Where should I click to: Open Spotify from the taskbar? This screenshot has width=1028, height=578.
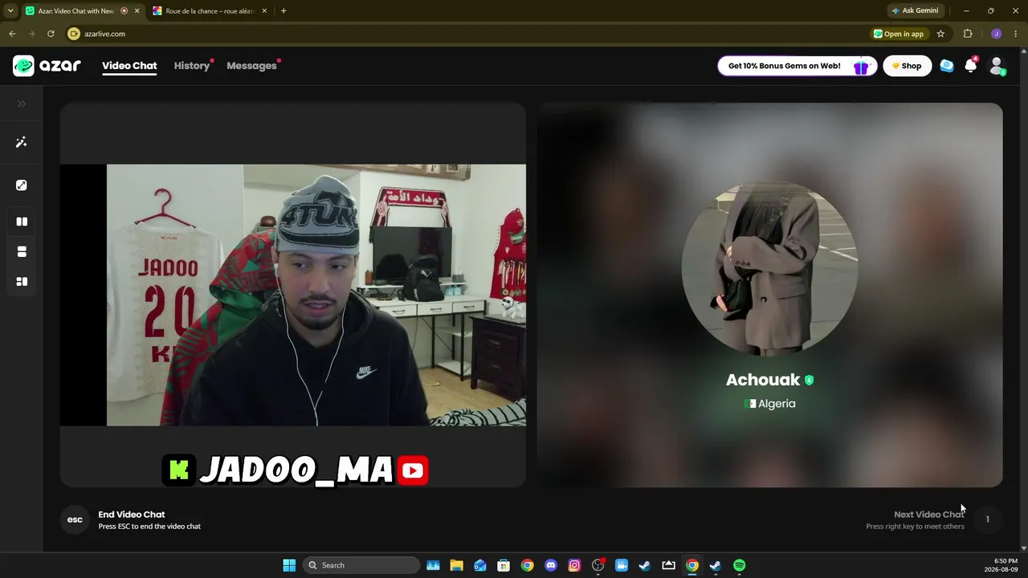[739, 565]
